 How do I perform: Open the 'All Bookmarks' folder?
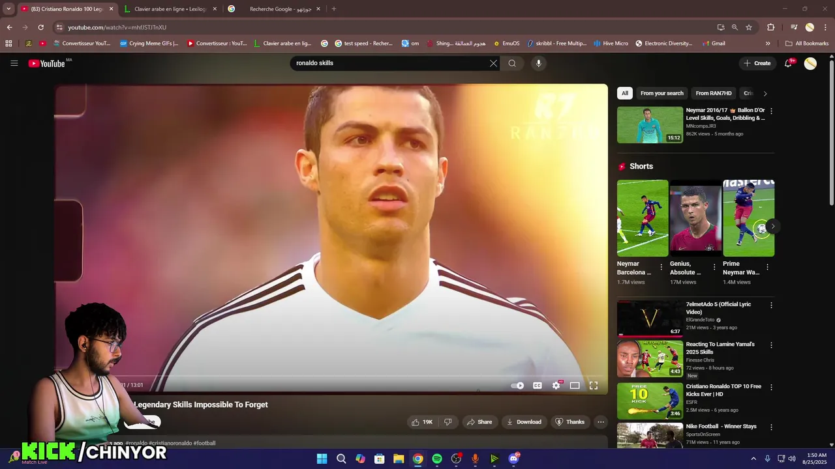click(x=807, y=44)
